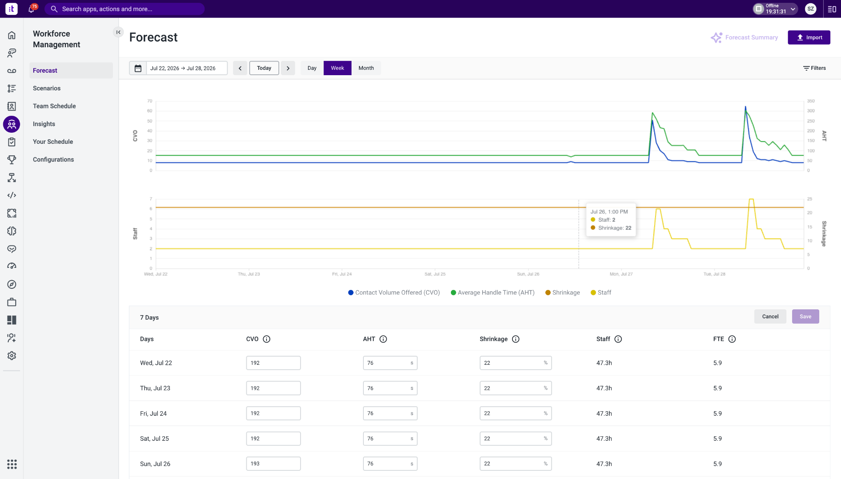Open the home icon in sidebar
Image resolution: width=841 pixels, height=479 pixels.
click(12, 35)
